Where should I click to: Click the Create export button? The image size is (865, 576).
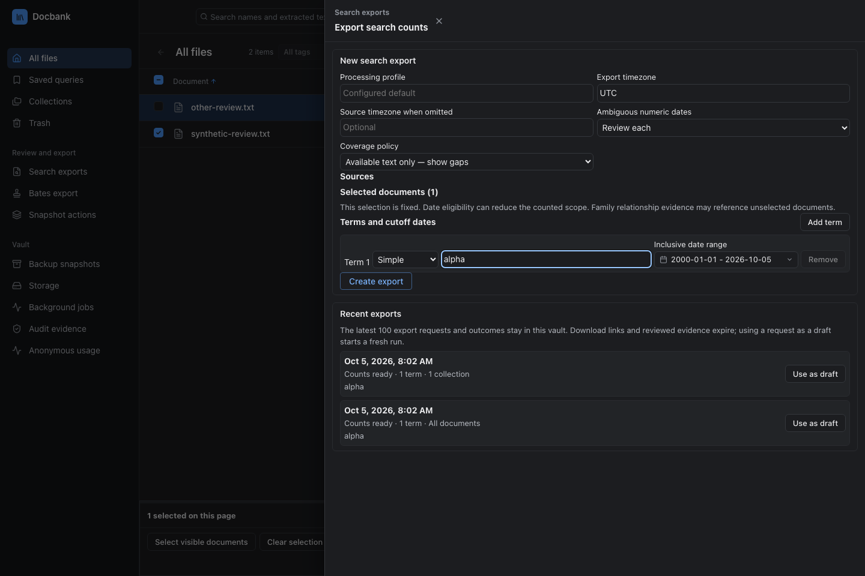(376, 281)
